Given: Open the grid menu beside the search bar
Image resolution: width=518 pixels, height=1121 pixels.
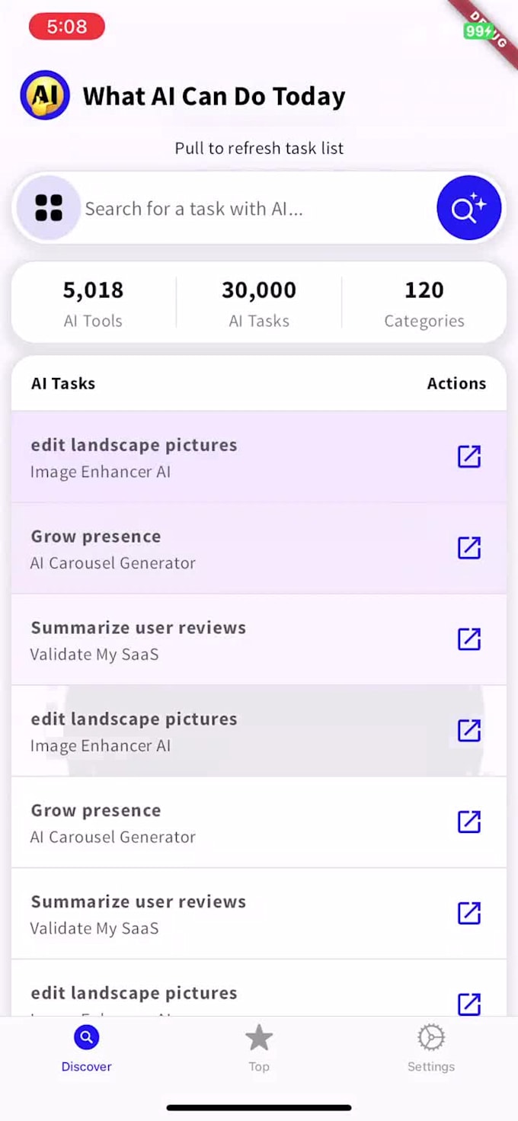Looking at the screenshot, I should pyautogui.click(x=49, y=207).
